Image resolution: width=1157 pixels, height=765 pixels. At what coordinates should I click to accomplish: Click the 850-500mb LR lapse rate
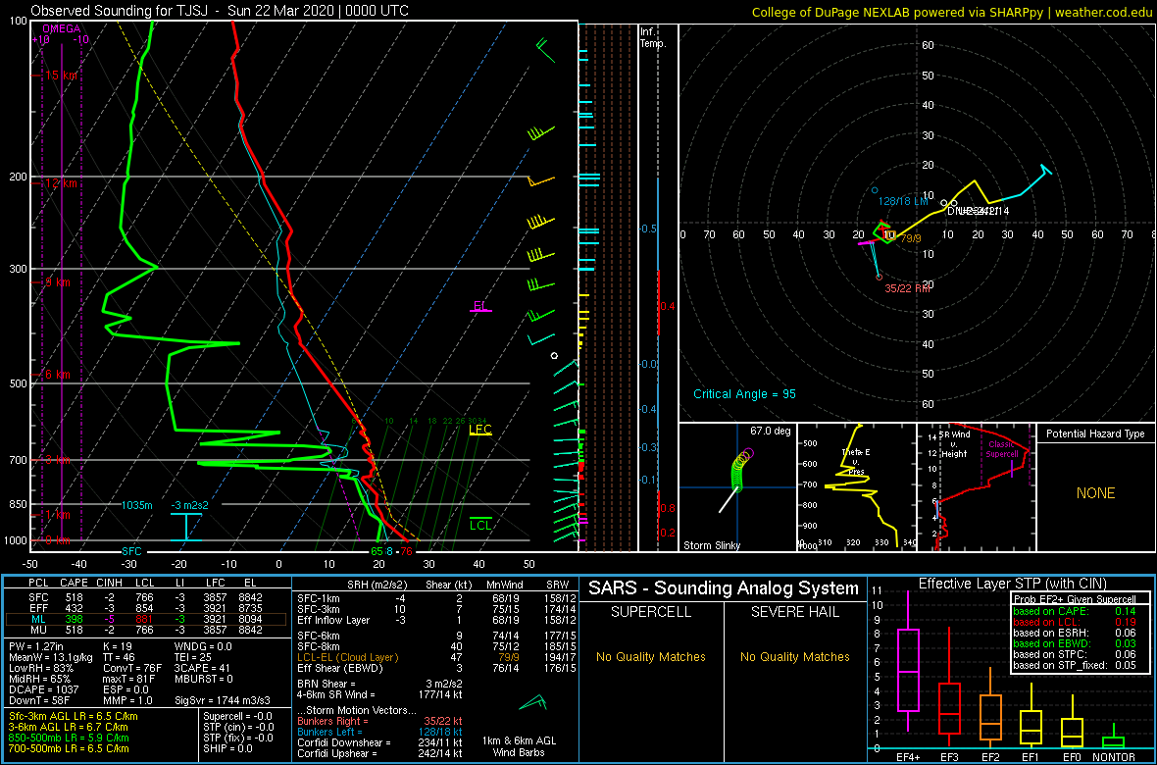pyautogui.click(x=72, y=738)
